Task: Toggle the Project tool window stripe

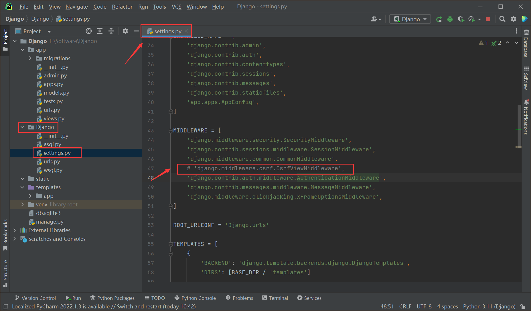Action: [x=5, y=40]
